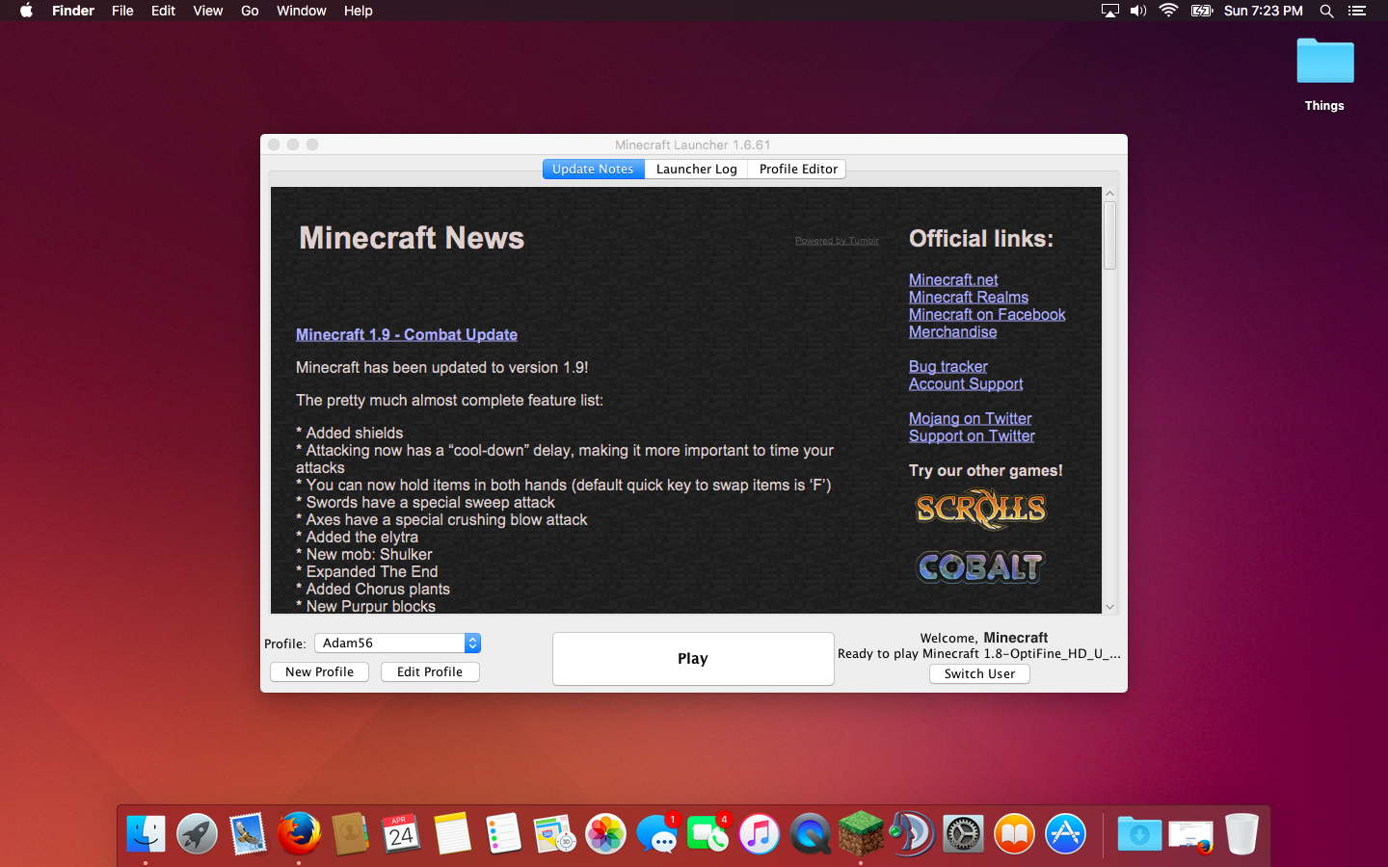Open the yellow Notes icon in Dock
The height and width of the screenshot is (867, 1388).
pos(453,834)
